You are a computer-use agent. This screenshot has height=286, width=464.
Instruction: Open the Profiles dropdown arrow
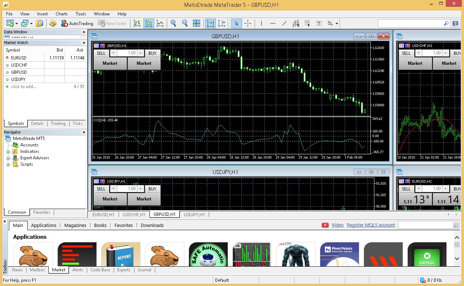[x=31, y=24]
